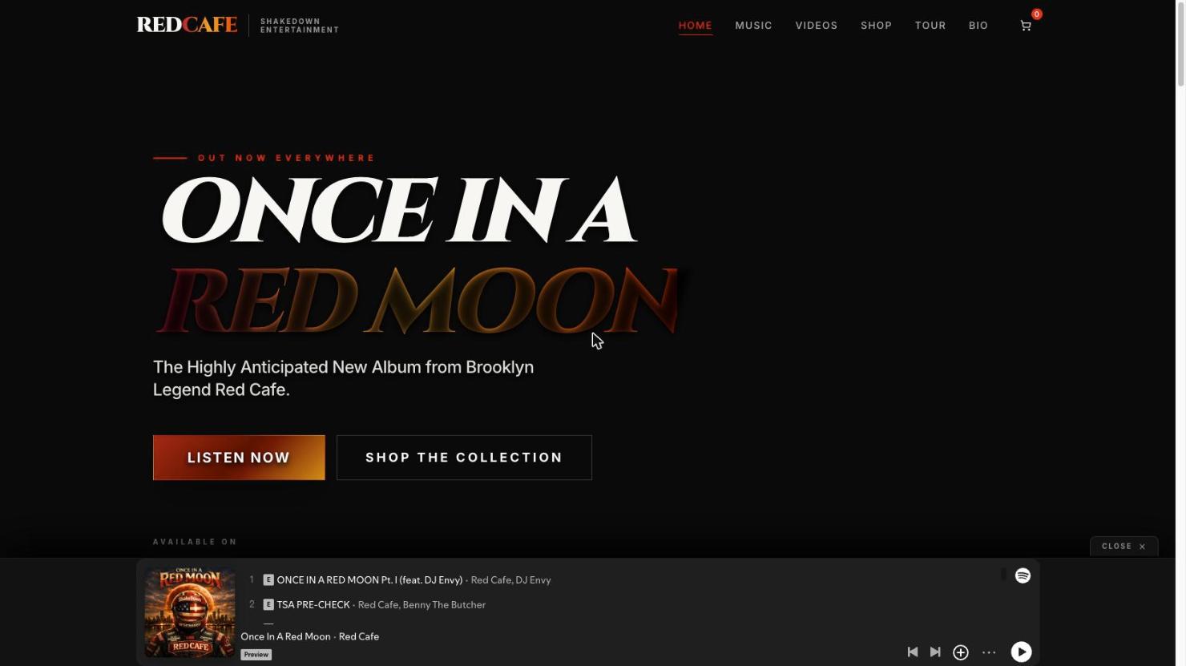Play the album with the play button
Viewport: 1186px width, 666px height.
click(x=1021, y=652)
